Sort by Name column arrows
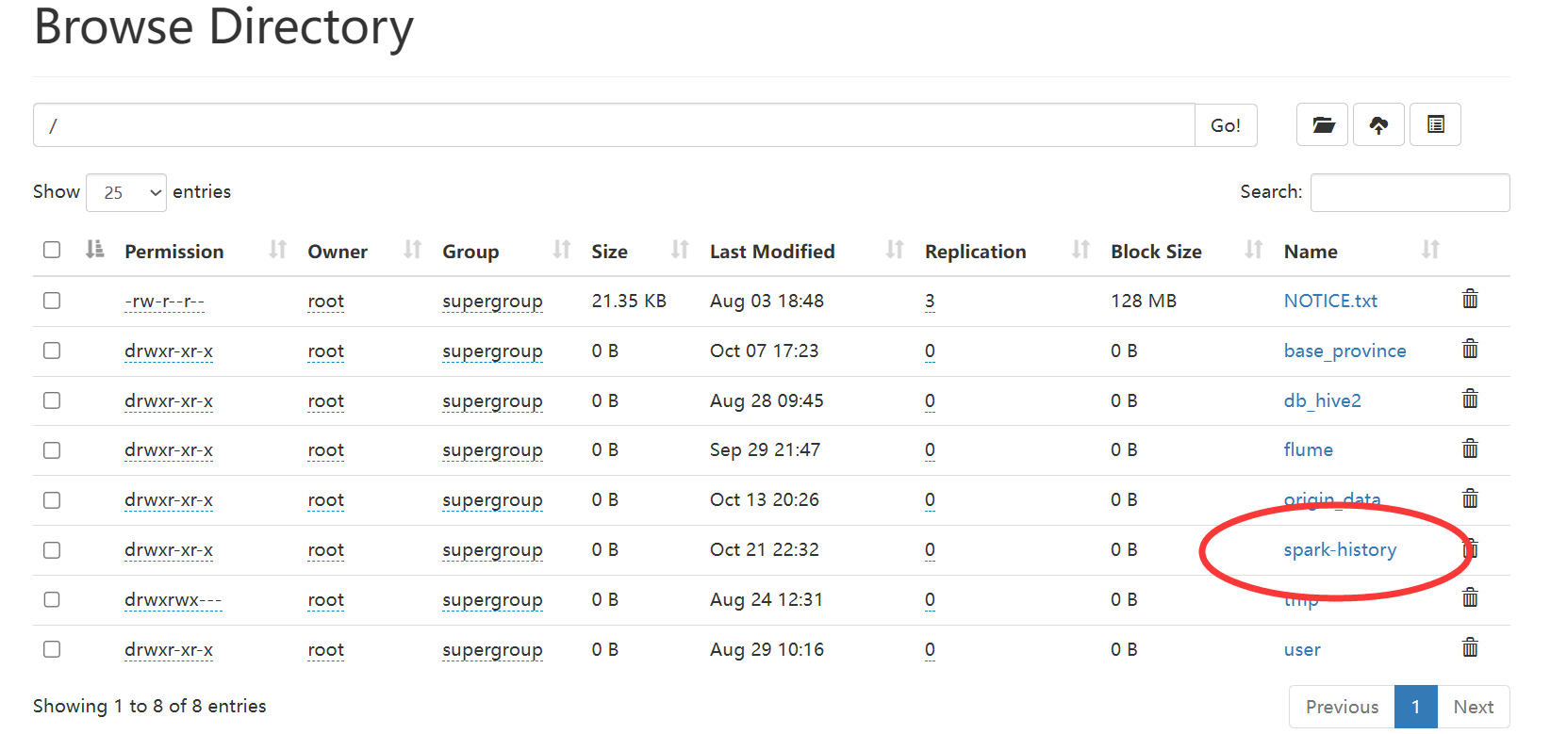This screenshot has height=734, width=1567. (x=1430, y=250)
